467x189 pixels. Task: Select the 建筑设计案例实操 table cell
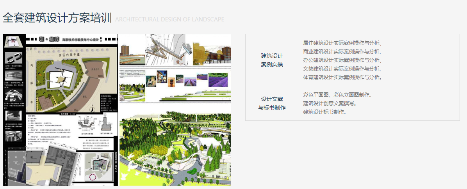pos(272,60)
